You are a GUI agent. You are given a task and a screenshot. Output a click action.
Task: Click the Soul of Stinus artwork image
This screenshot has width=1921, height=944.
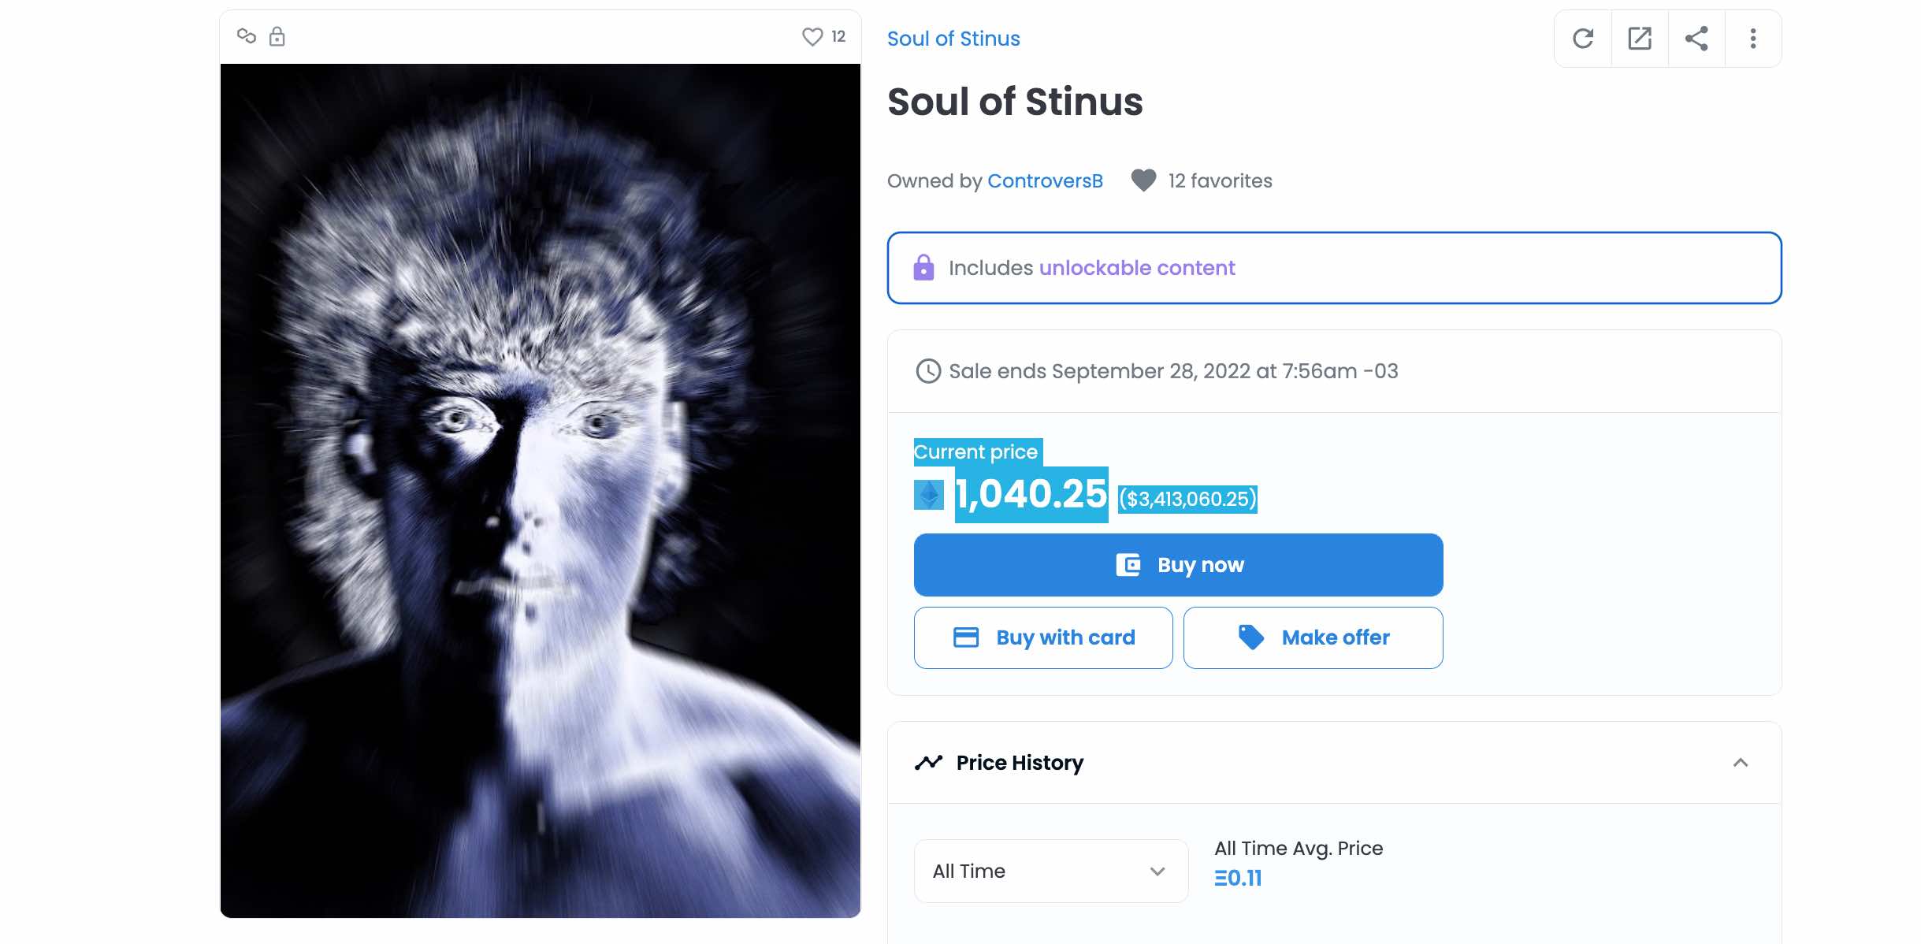(x=541, y=490)
